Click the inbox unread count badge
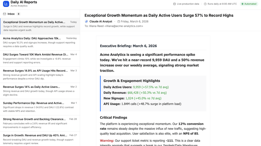Viewport: 261px width, 146px height. pyautogui.click(x=19, y=14)
